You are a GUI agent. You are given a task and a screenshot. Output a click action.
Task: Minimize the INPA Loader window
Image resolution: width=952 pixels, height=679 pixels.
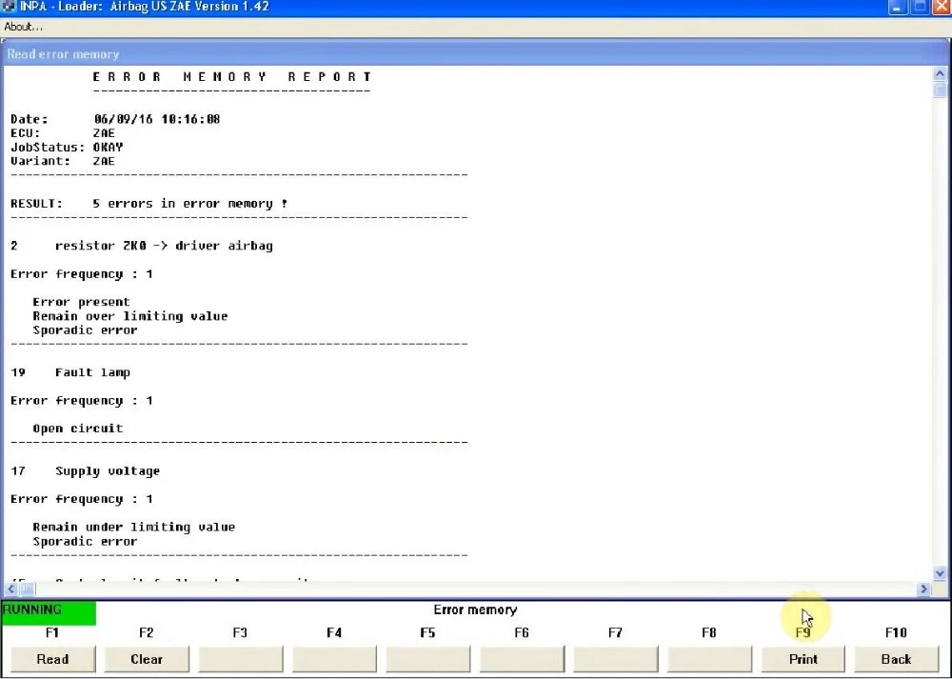point(898,8)
